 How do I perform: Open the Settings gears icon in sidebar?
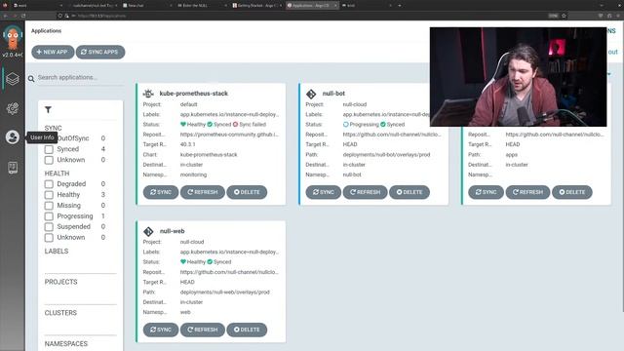click(x=13, y=108)
